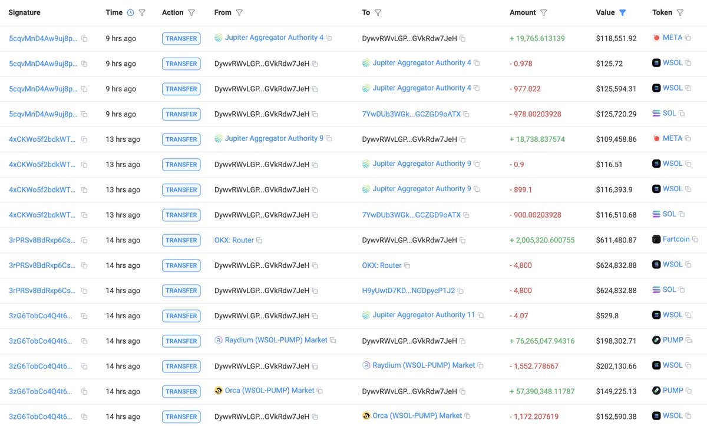This screenshot has height=426, width=707.
Task: Open the OKX: Router link in To column
Action: click(382, 265)
